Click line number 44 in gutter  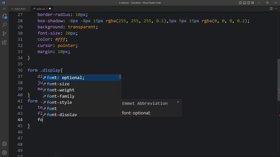point(20,119)
